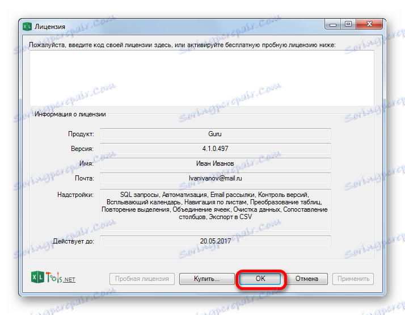Viewport: 405px width, 315px height.
Task: Confirm with the OK button
Action: pos(260,279)
